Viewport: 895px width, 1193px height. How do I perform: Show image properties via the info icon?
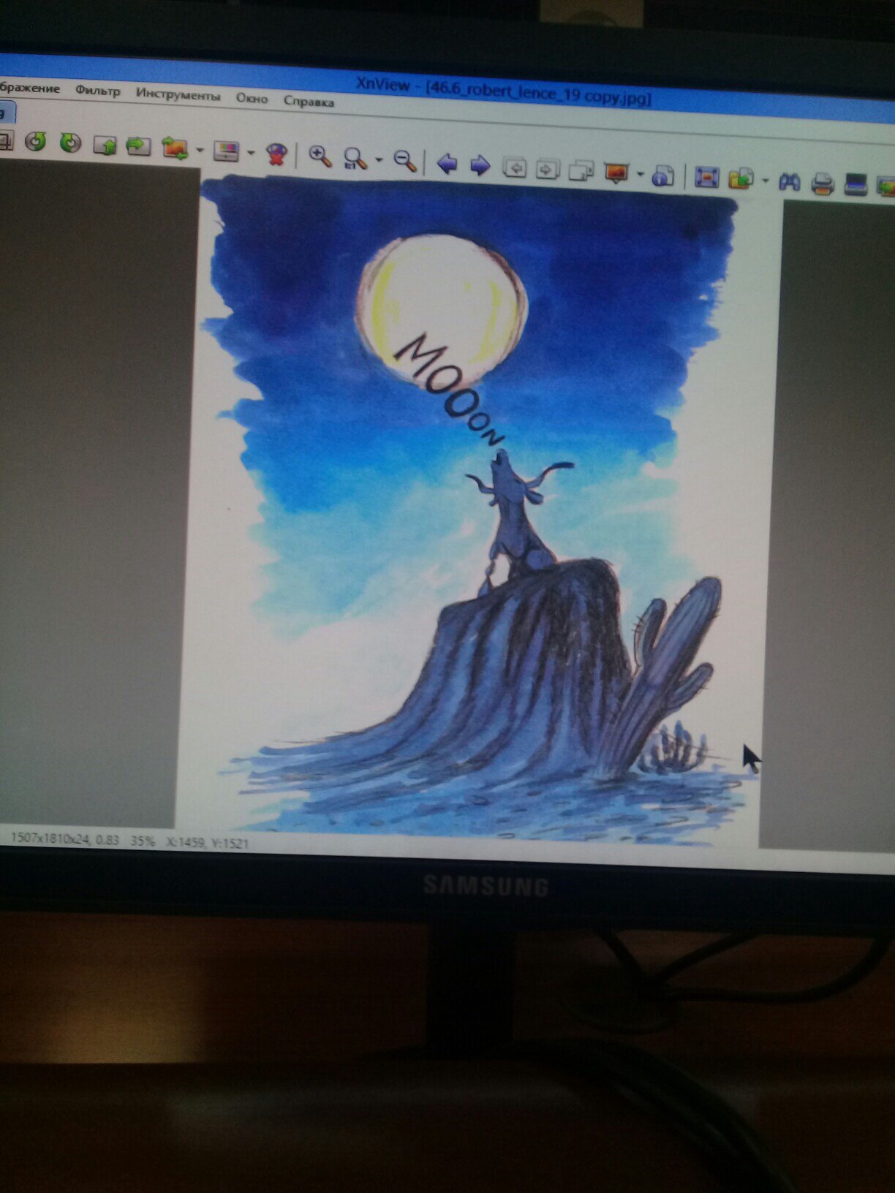662,175
